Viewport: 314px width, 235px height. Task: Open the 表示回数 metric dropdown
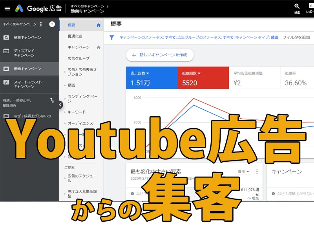point(140,73)
